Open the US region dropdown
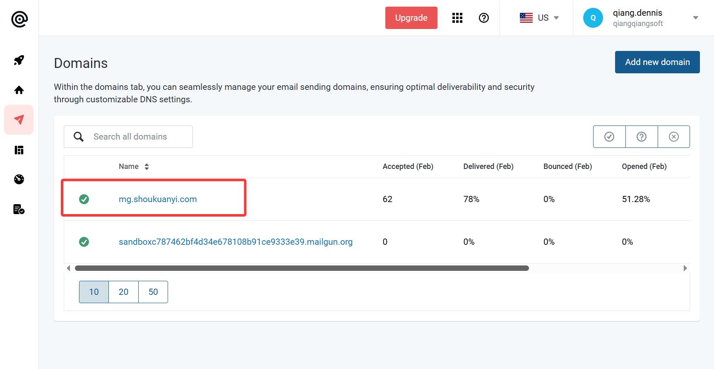 coord(539,18)
